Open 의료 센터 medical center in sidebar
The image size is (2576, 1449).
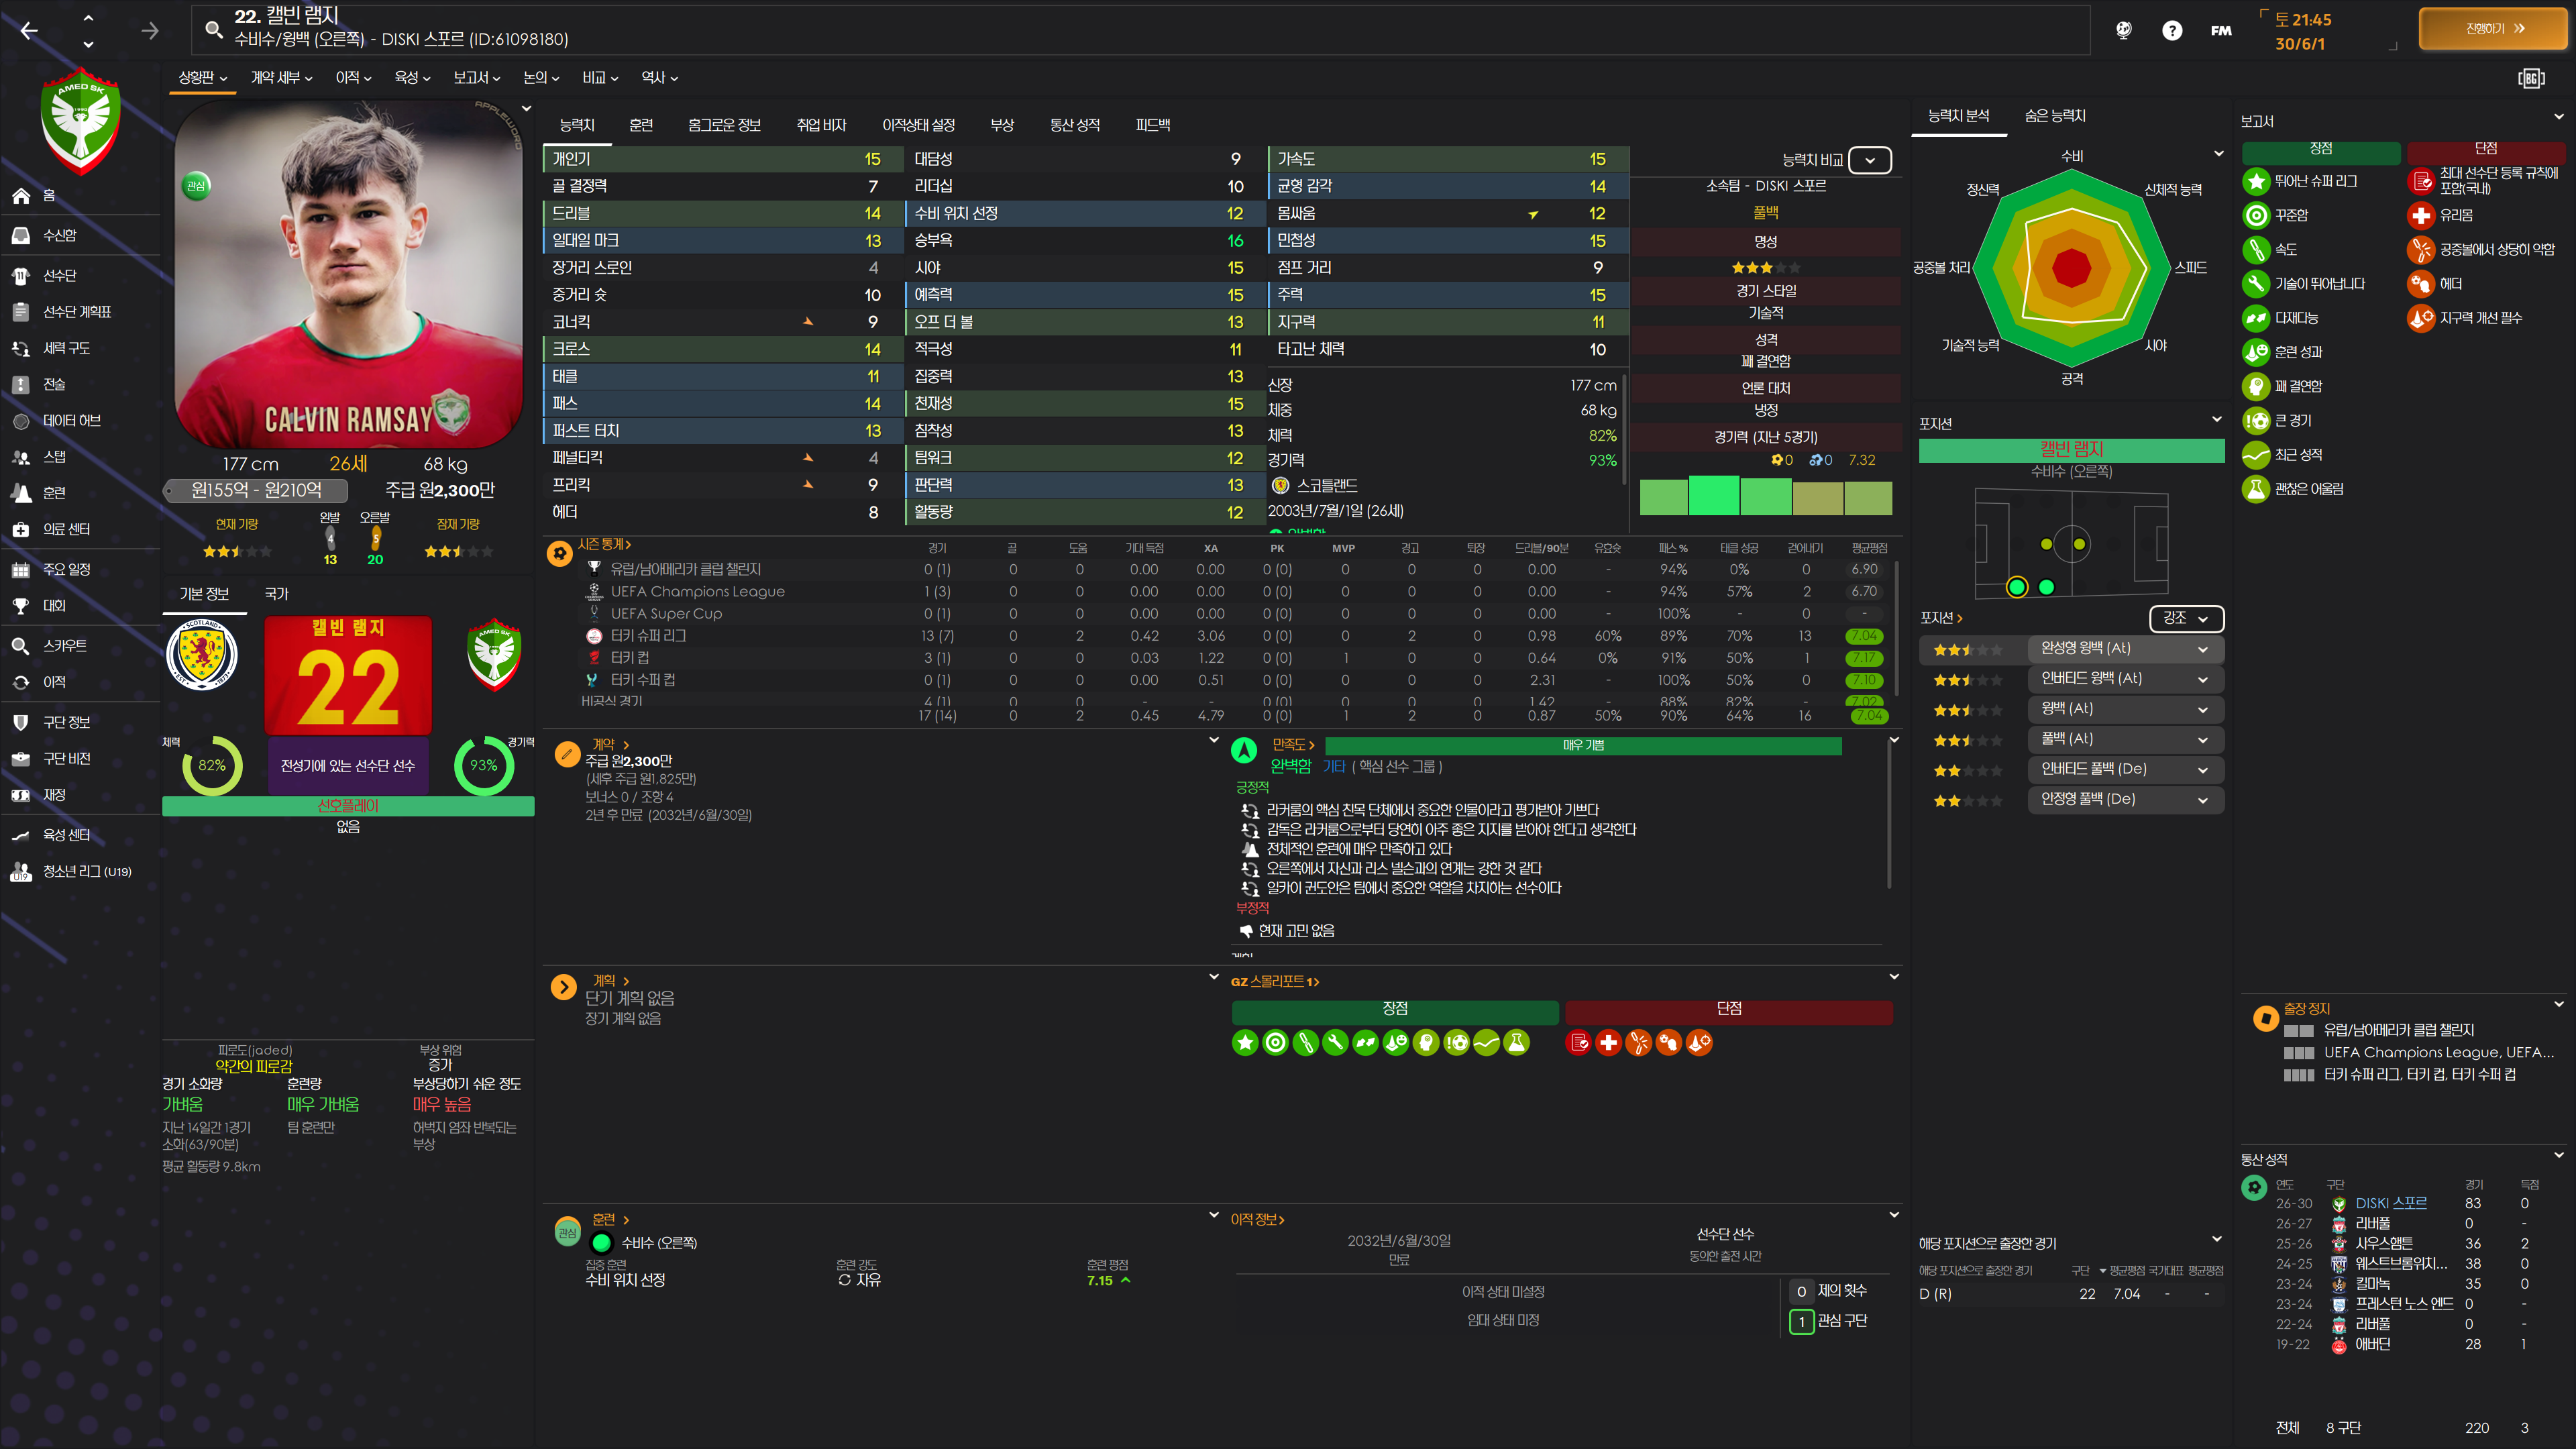pyautogui.click(x=66, y=529)
